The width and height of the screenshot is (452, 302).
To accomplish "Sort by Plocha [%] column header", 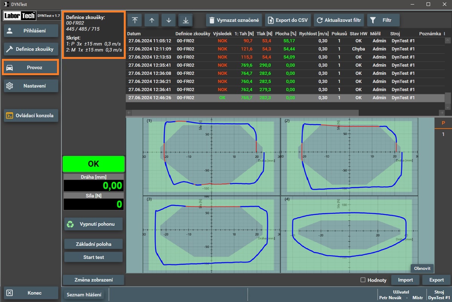I will tap(286, 34).
